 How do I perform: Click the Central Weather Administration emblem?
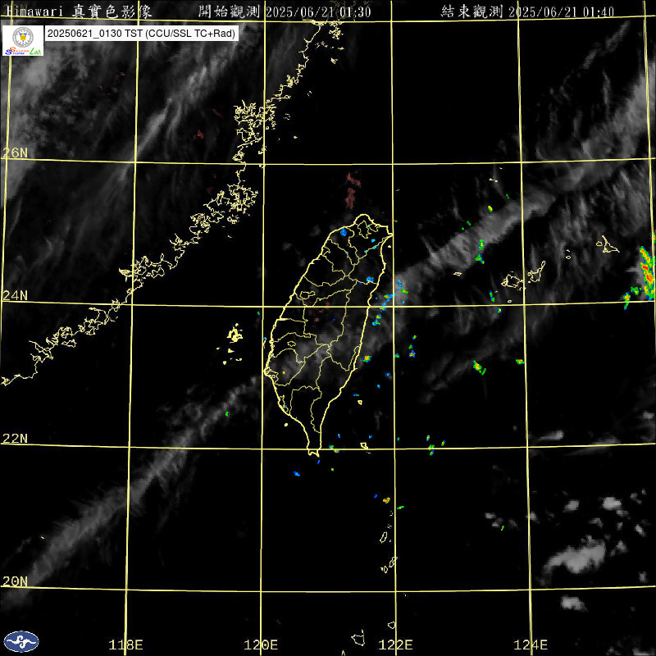(21, 641)
